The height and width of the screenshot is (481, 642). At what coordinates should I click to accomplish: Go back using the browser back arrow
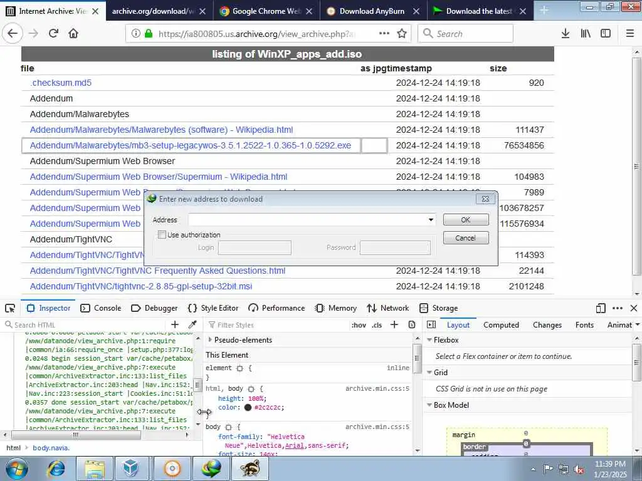[x=13, y=34]
